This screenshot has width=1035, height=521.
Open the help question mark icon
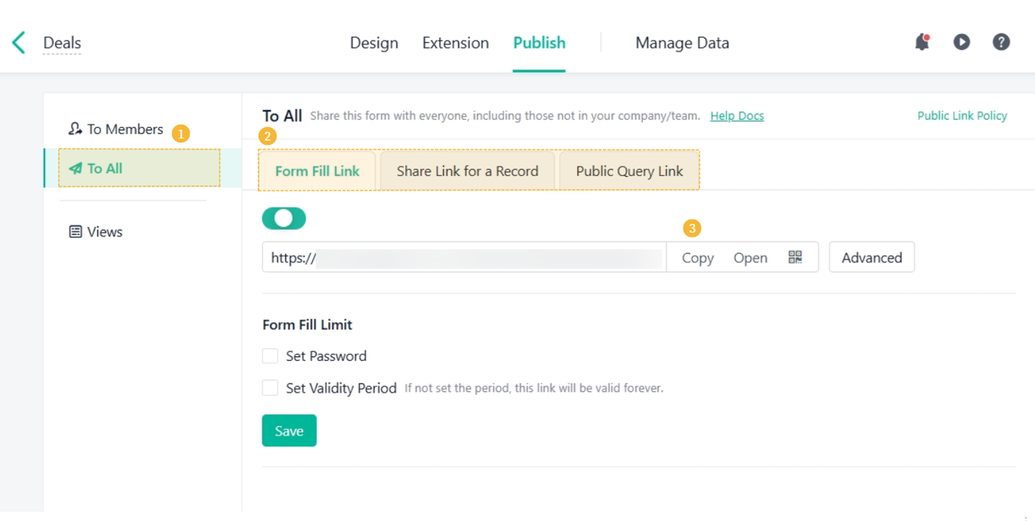pyautogui.click(x=1001, y=42)
